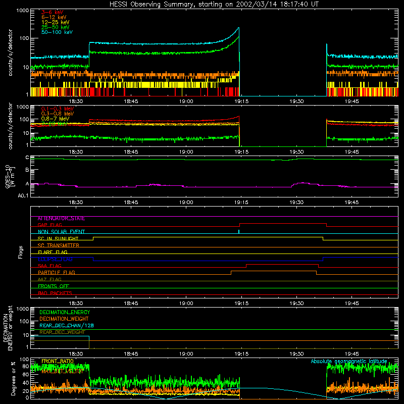This screenshot has width=404, height=404.
Task: Click the blue ECLIPSE_FLAG label
Action: (55, 259)
